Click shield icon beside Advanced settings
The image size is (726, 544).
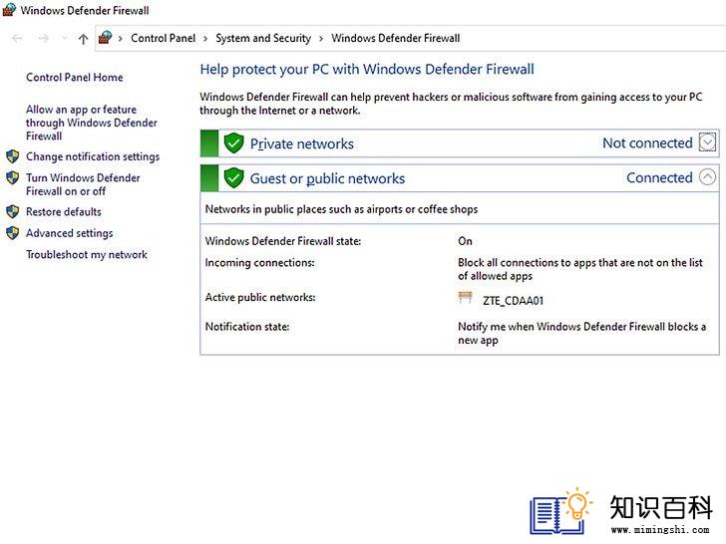point(13,233)
